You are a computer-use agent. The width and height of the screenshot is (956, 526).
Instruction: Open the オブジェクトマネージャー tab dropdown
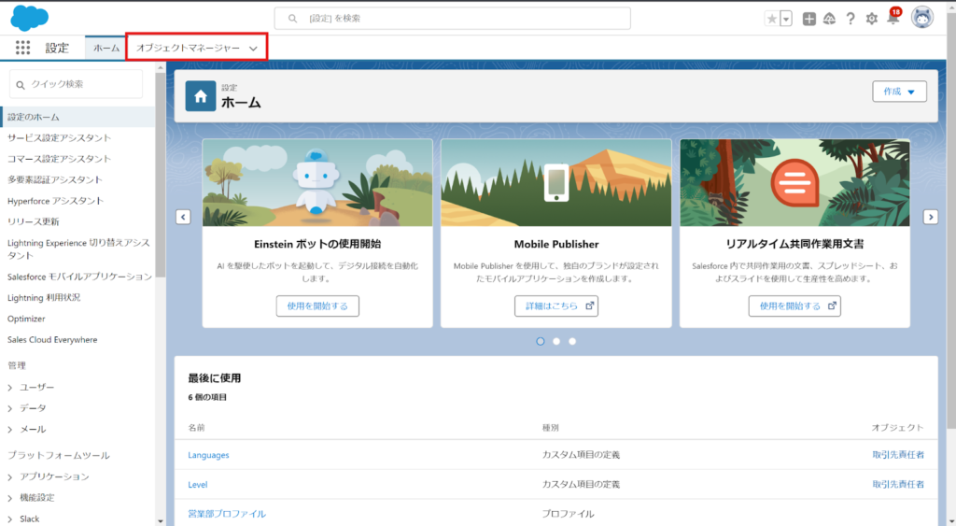click(x=253, y=48)
